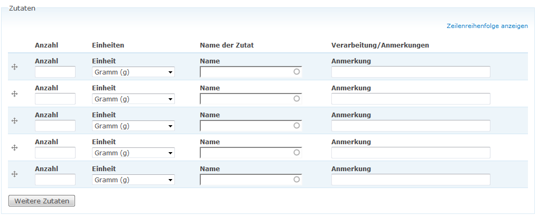Viewport: 538px width, 215px height.
Task: Click the autocomplete circle in fifth Name field
Action: (x=296, y=179)
